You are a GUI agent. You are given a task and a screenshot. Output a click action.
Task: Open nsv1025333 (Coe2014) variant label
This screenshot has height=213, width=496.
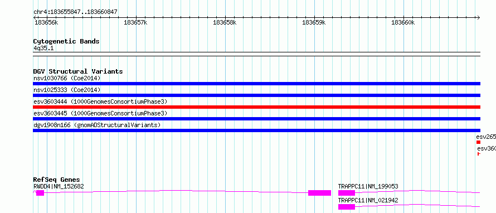click(x=67, y=90)
